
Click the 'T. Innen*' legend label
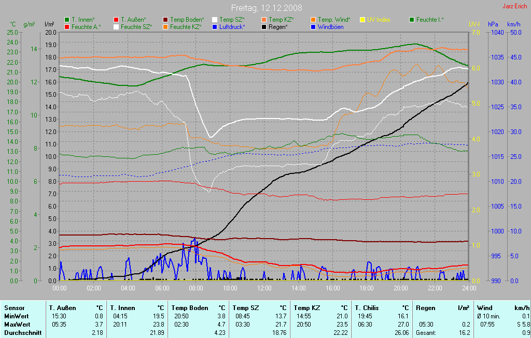pos(83,20)
